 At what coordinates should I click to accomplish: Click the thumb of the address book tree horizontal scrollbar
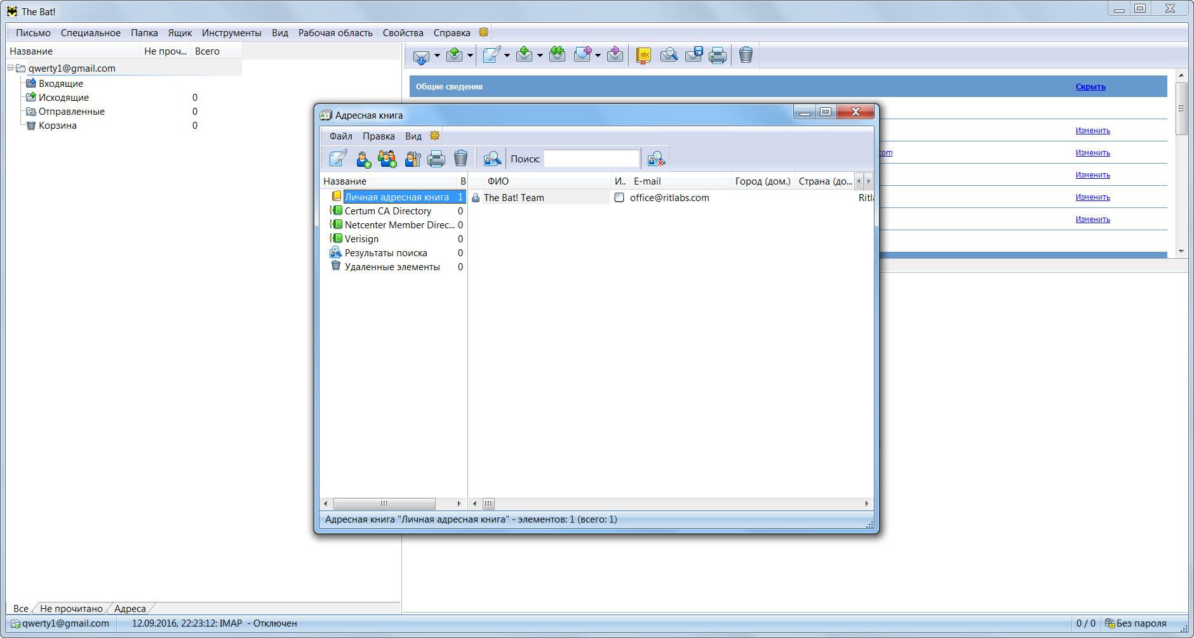point(384,504)
